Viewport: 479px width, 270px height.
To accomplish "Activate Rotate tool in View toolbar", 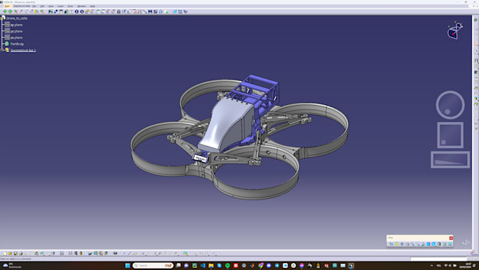I will click(407, 244).
